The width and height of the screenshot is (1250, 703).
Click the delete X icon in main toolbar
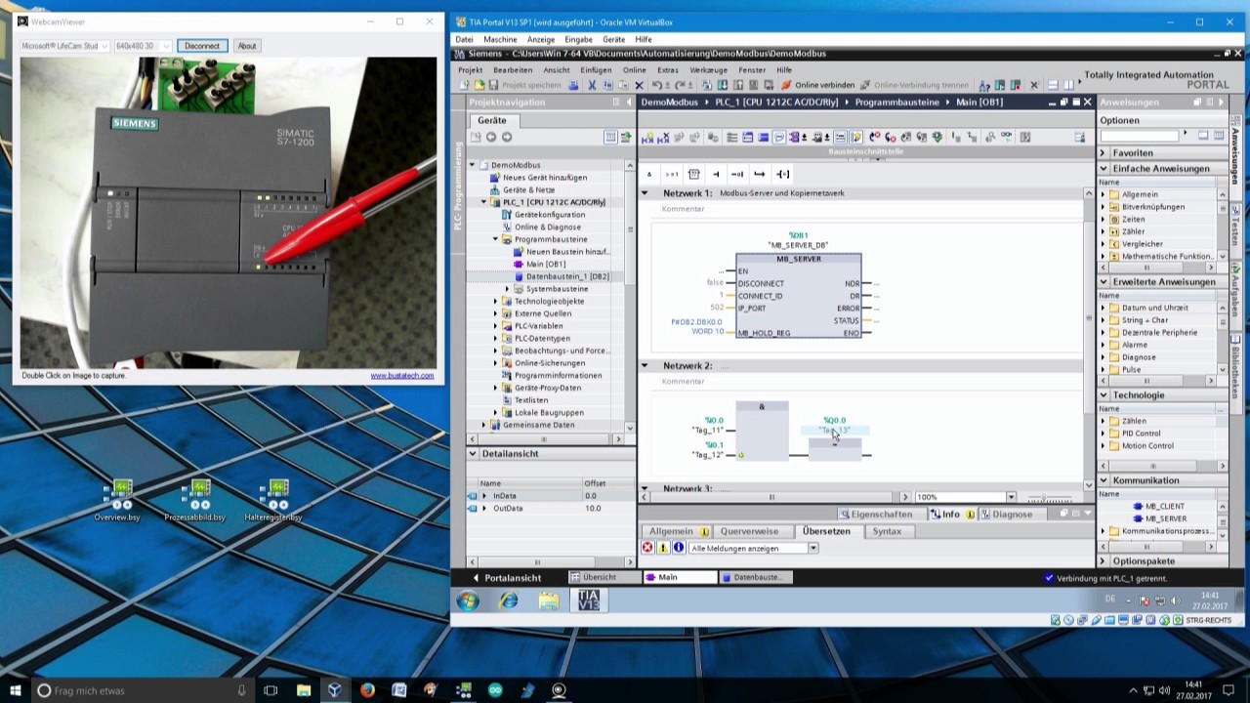tap(639, 85)
